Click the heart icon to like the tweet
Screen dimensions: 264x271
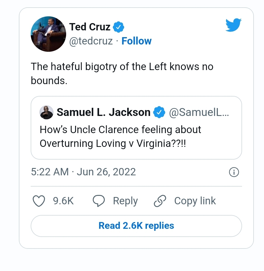[39, 201]
